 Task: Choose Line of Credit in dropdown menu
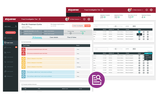(x=148, y=57)
